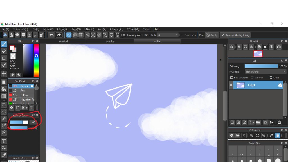Click the cloud save icon in the toolbar
The height and width of the screenshot is (162, 288).
click(x=5, y=35)
